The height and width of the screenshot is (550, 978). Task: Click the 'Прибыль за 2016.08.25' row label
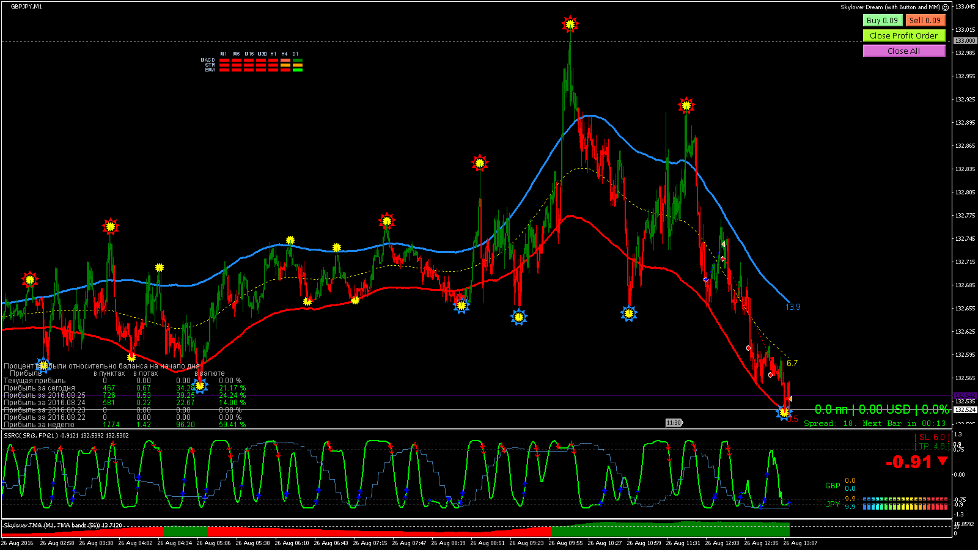click(x=45, y=395)
